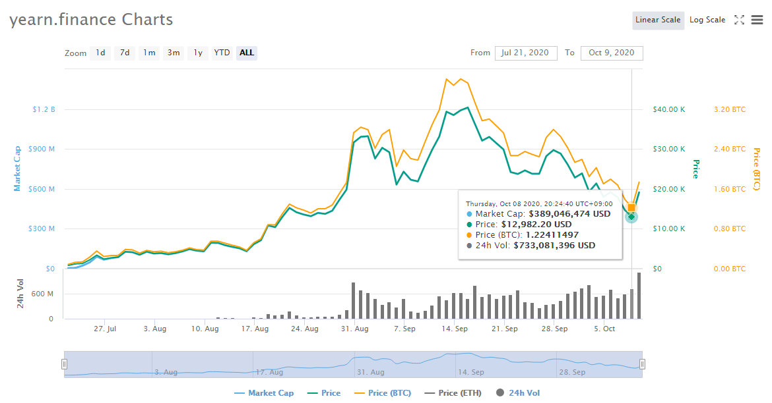Click the Price (BTC) axis title
772x403 pixels.
coord(757,169)
